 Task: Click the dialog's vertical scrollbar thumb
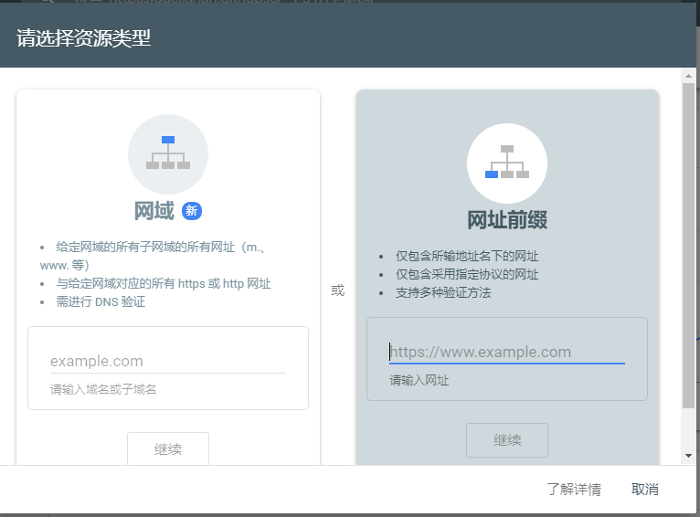pos(688,246)
